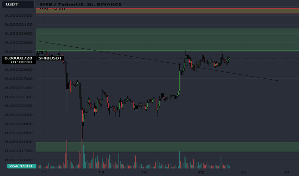Image resolution: width=299 pixels, height=176 pixels.
Task: Click the 0.00003200 price axis label
Action: click(x=19, y=16)
